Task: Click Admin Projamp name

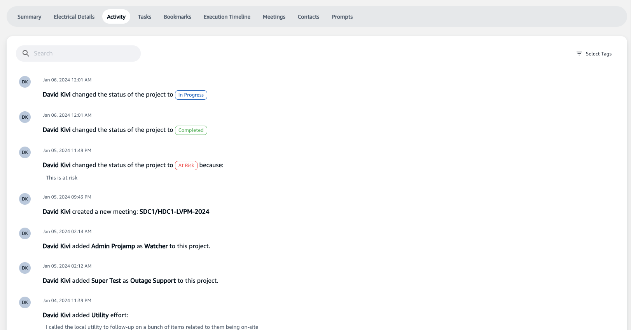Action: tap(113, 246)
